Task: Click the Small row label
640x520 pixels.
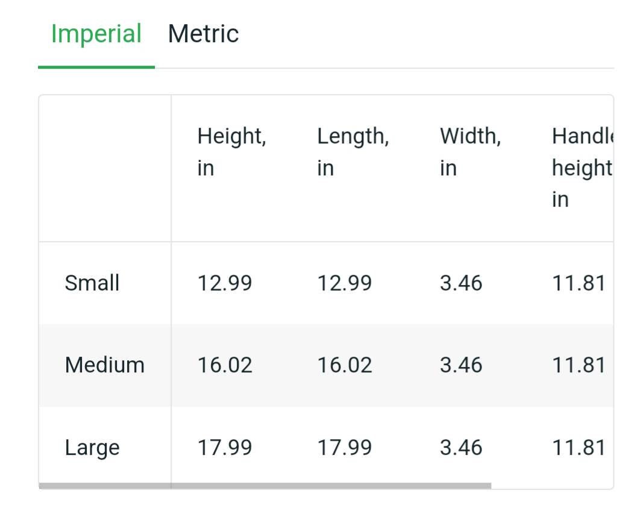Action: 92,283
